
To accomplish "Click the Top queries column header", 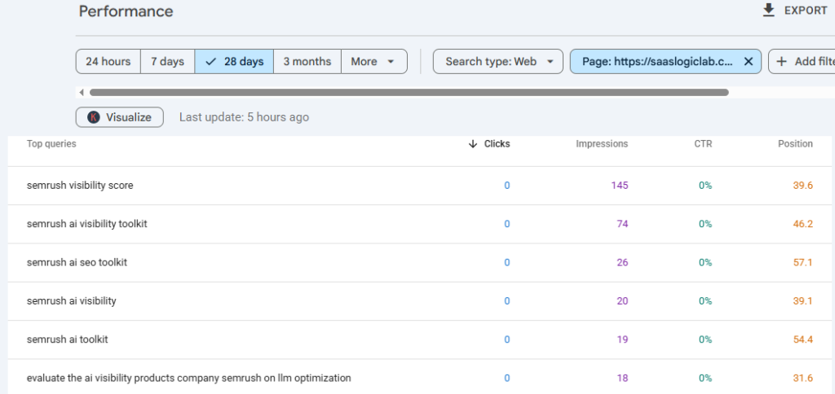I will [x=51, y=144].
